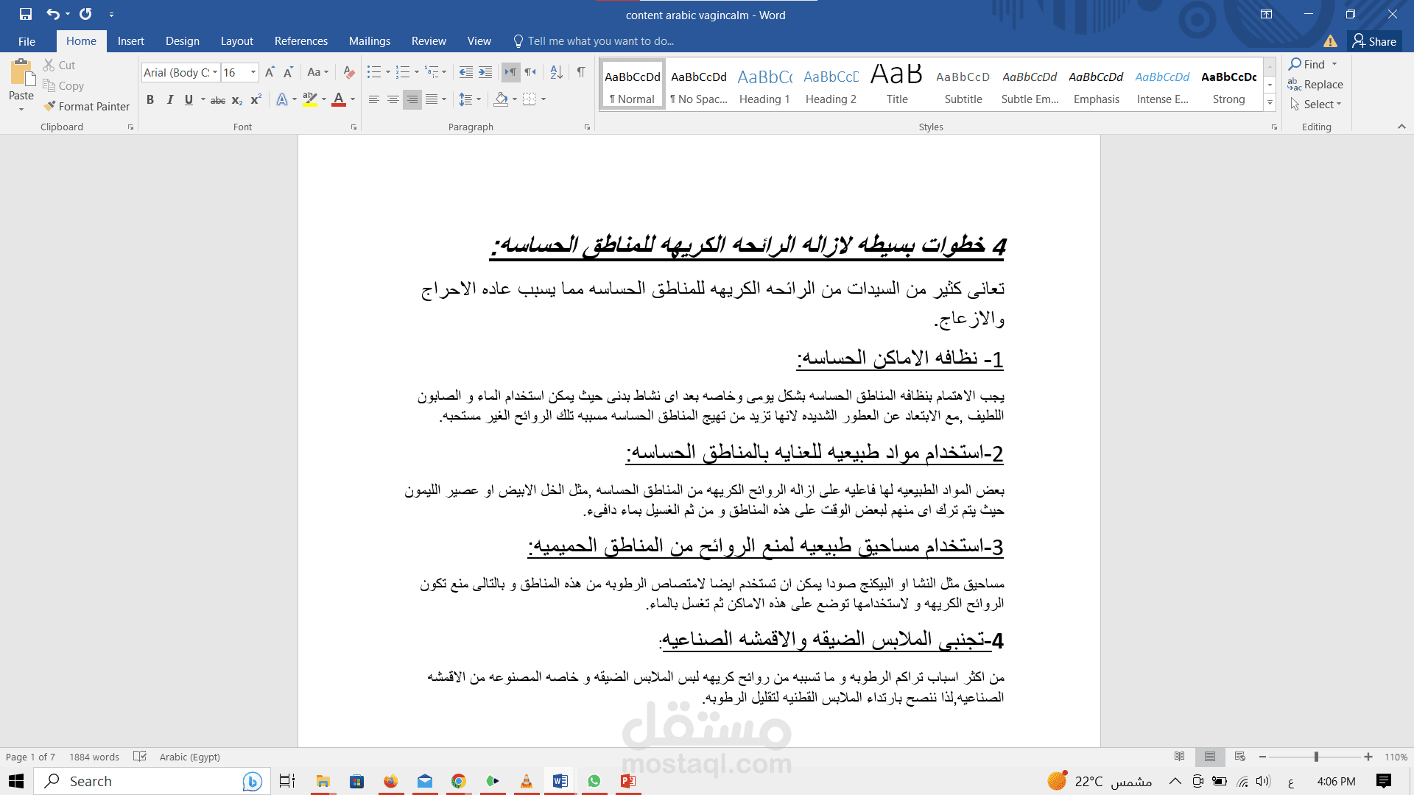
Task: Switch to the Layout tab
Action: click(x=237, y=41)
